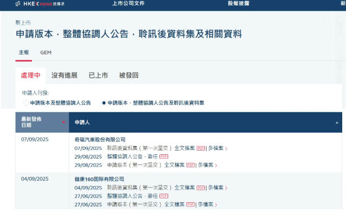Open 奇瑞汽車 申請版本 全文檔案 link
This screenshot has width=346, height=220.
tap(174, 165)
